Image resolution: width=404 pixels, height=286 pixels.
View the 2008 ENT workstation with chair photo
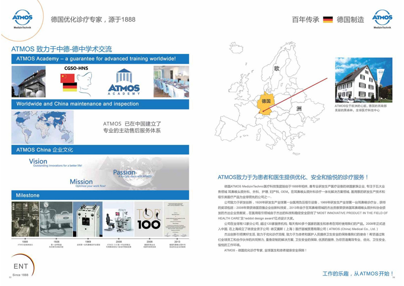coord(118,219)
